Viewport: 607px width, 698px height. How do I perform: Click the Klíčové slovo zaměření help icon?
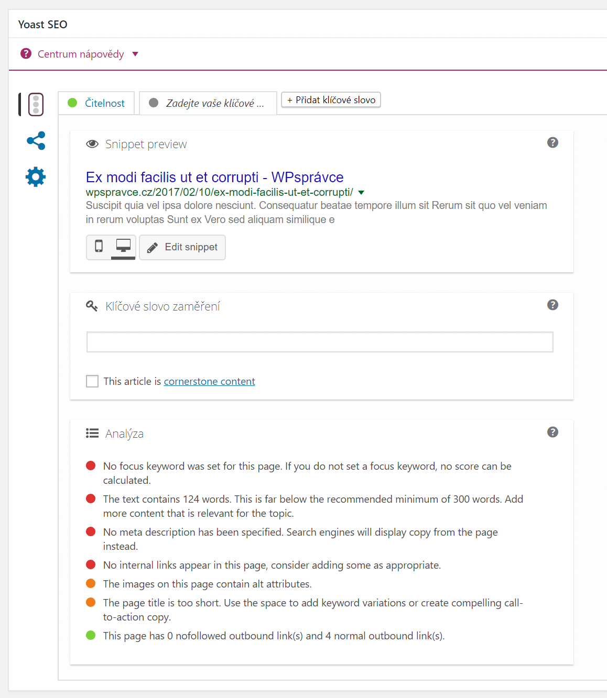coord(552,305)
